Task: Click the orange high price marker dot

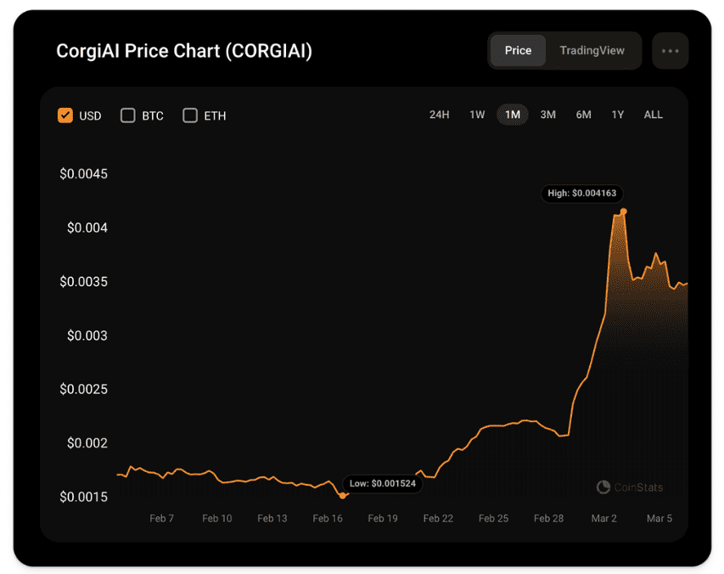Action: pyautogui.click(x=623, y=211)
